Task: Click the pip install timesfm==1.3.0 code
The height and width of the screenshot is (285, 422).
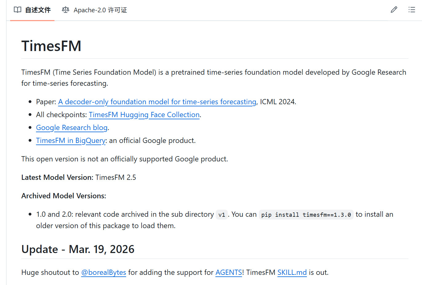Action: 306,215
